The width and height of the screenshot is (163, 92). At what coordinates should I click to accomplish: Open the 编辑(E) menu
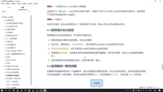click(x=8, y=4)
